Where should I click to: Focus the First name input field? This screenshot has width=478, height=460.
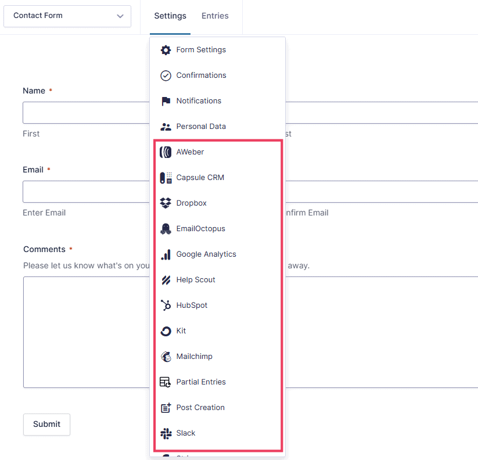pos(87,113)
